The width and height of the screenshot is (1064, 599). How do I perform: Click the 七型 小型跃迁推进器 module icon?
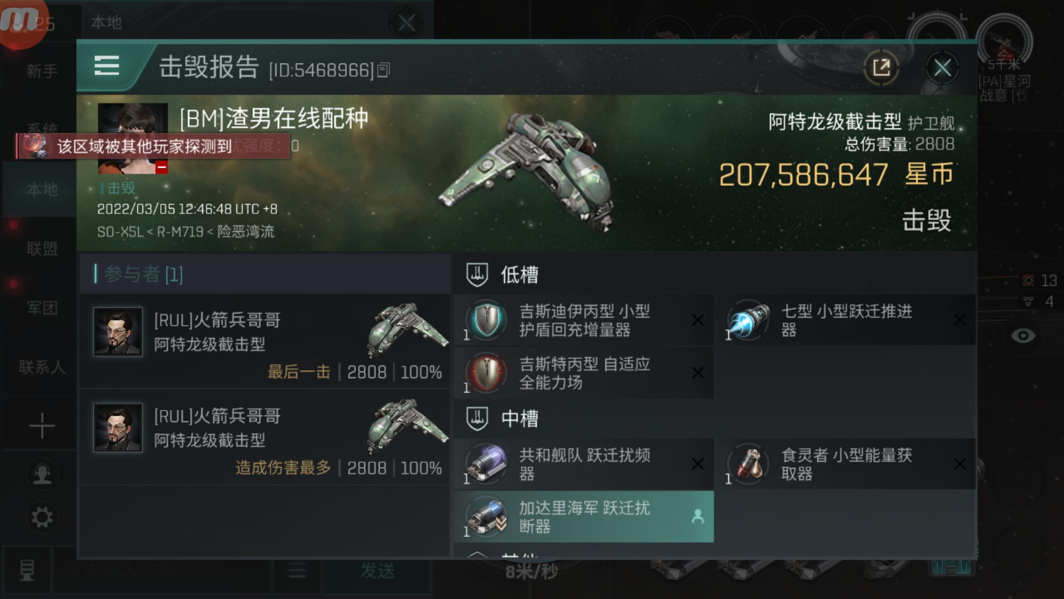748,320
